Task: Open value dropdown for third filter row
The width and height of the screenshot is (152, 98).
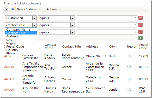Action: click(x=135, y=32)
